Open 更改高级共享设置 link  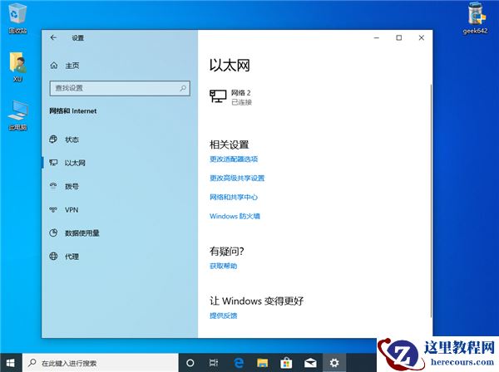(237, 178)
